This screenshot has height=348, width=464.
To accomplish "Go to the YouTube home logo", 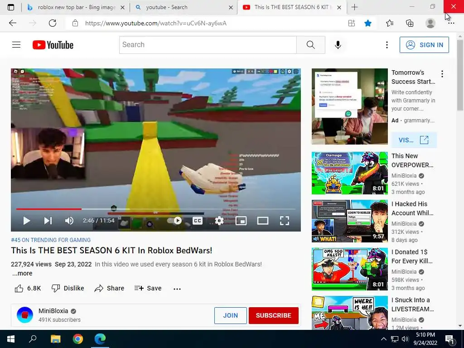I will [53, 45].
